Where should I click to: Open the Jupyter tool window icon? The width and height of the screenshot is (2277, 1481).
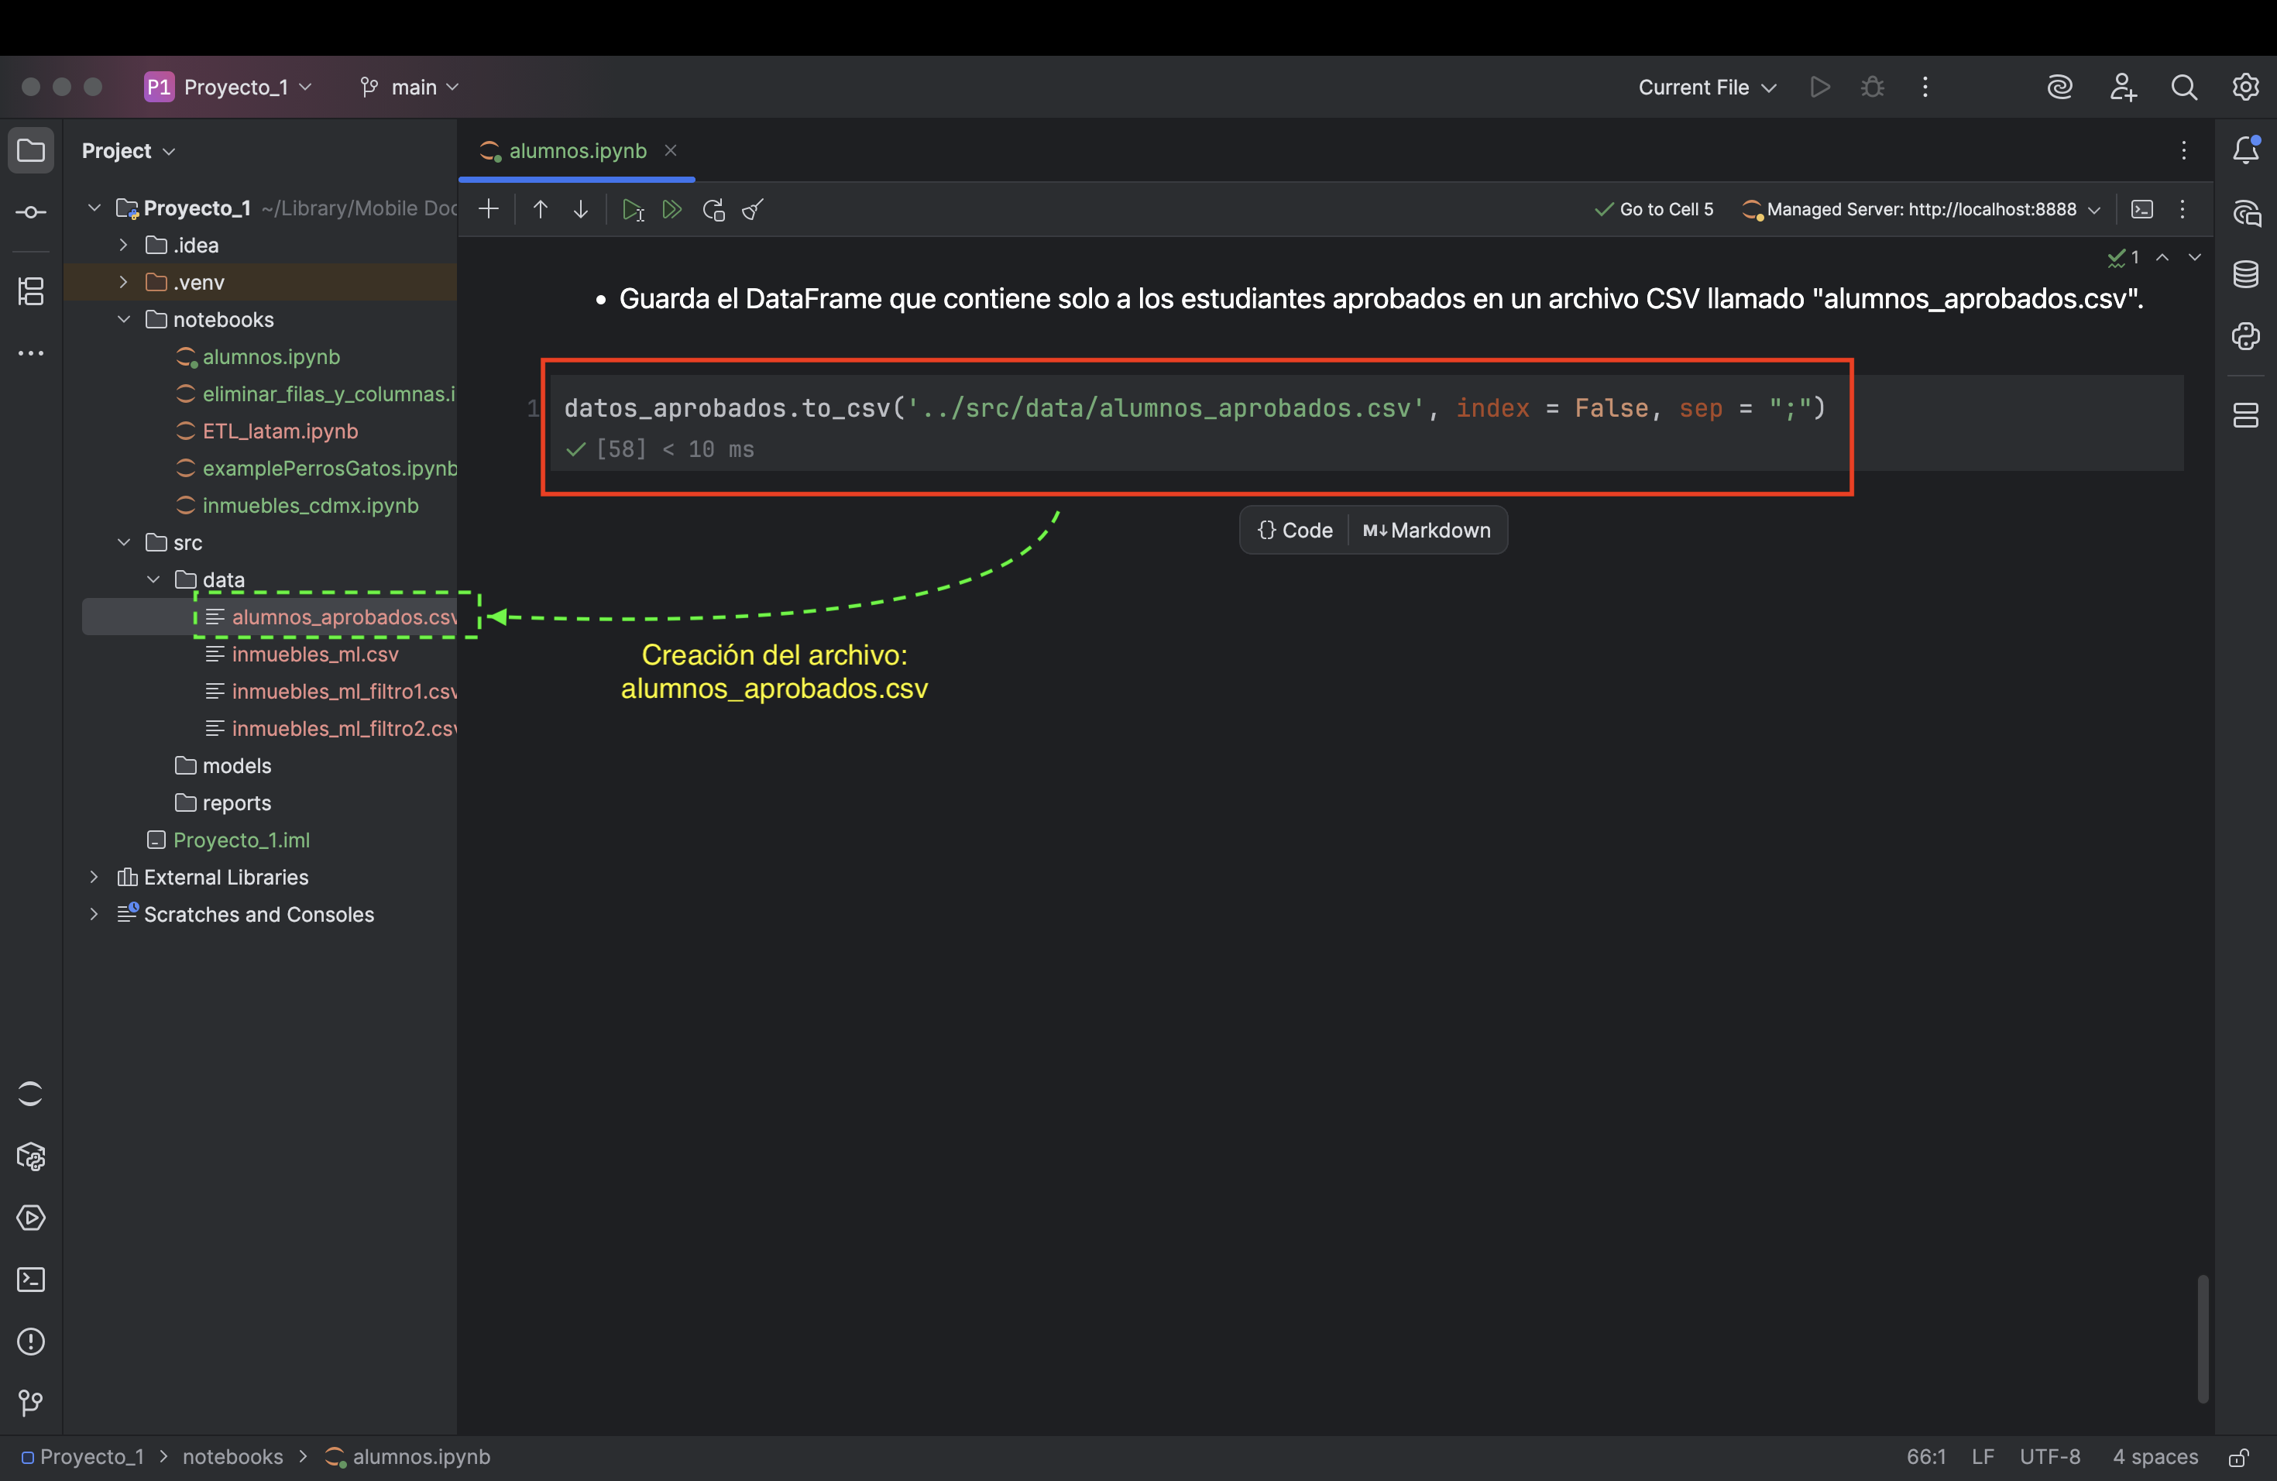31,1094
